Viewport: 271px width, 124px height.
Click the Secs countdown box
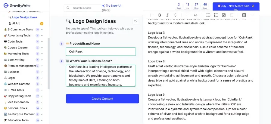click(205, 6)
